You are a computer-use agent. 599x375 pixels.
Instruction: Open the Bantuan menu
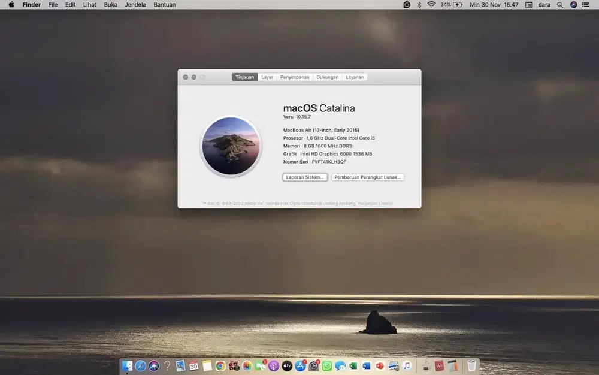point(165,4)
